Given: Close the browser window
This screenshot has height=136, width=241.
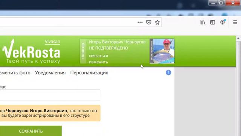Looking at the screenshot, I should point(233,3).
